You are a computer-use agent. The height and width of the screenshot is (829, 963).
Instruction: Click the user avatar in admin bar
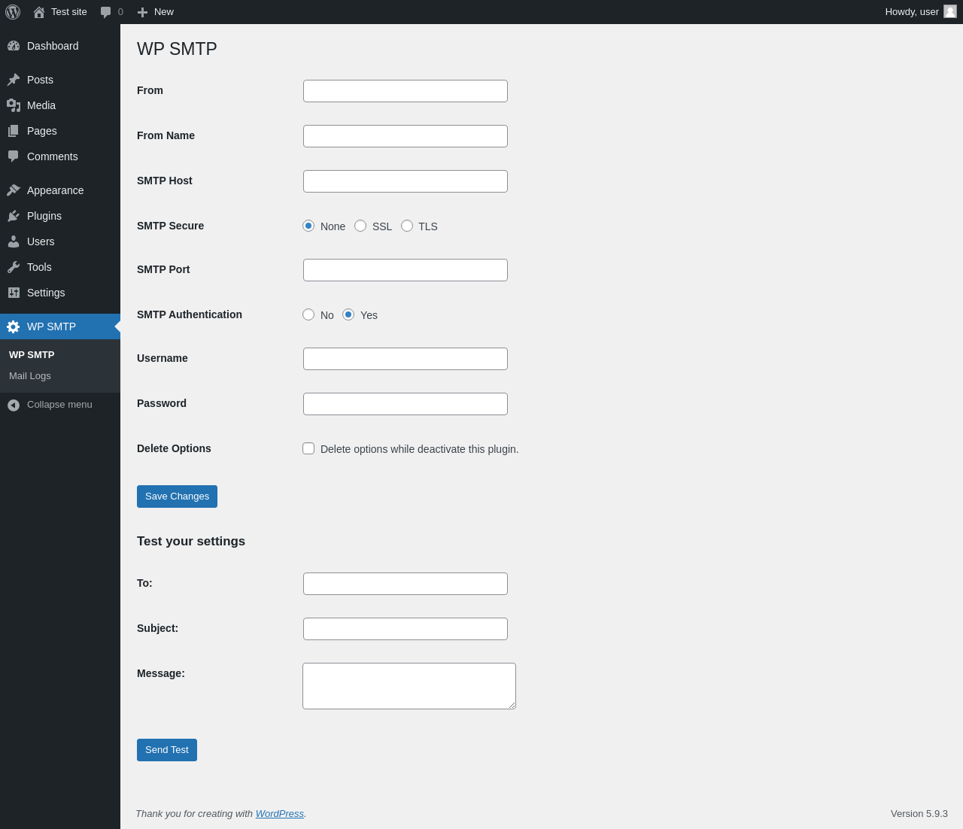[950, 11]
